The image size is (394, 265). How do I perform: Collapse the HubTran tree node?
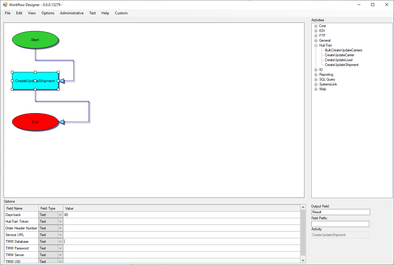click(x=316, y=46)
